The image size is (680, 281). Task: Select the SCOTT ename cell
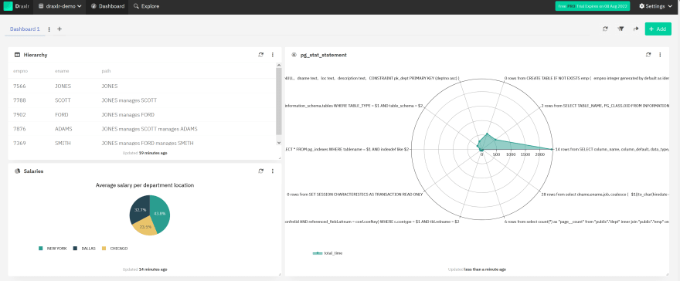point(63,100)
